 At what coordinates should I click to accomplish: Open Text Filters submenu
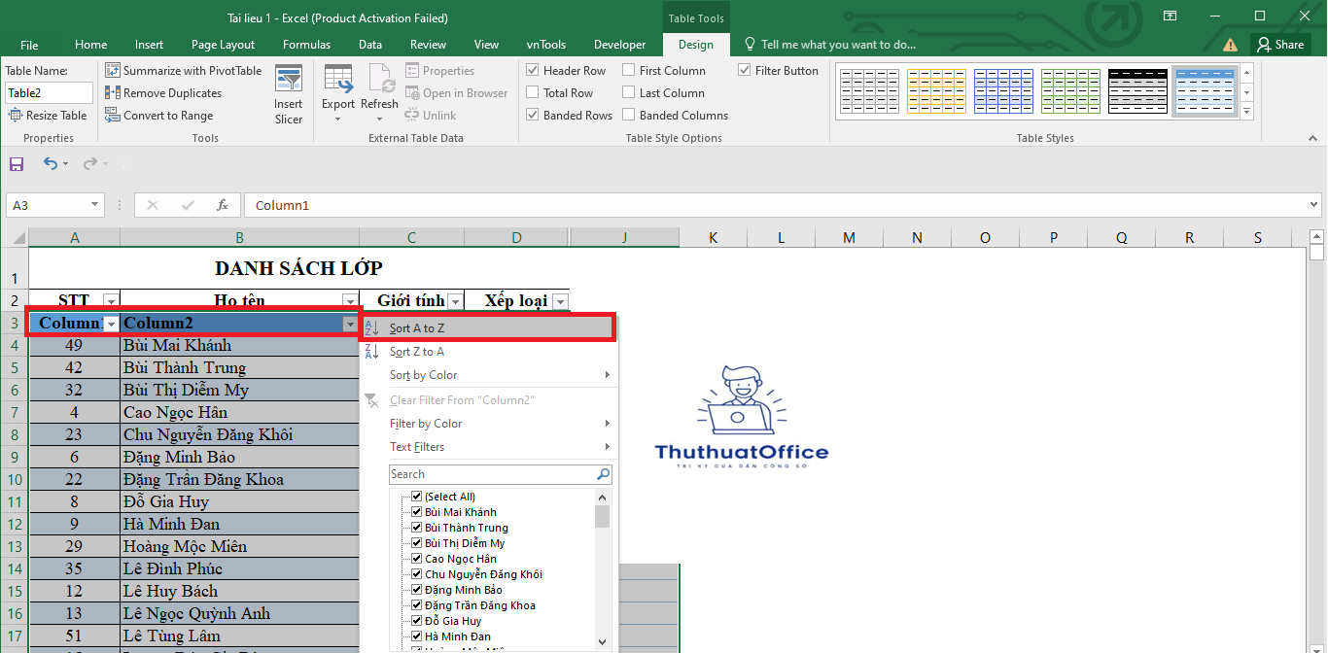pos(490,447)
